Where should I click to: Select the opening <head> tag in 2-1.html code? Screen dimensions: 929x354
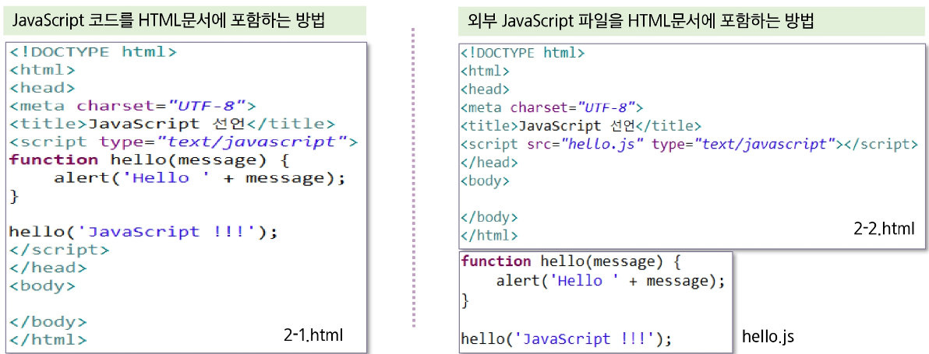(42, 88)
